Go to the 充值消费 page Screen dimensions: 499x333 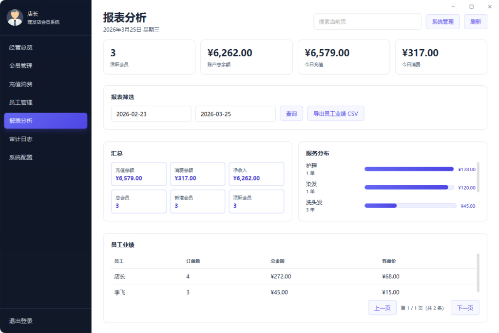click(x=45, y=84)
